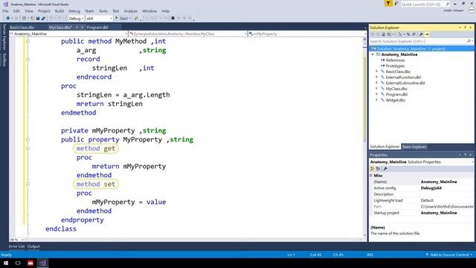
Task: Select ExternalFunction.dbl in Solution Explorer
Action: [x=403, y=77]
